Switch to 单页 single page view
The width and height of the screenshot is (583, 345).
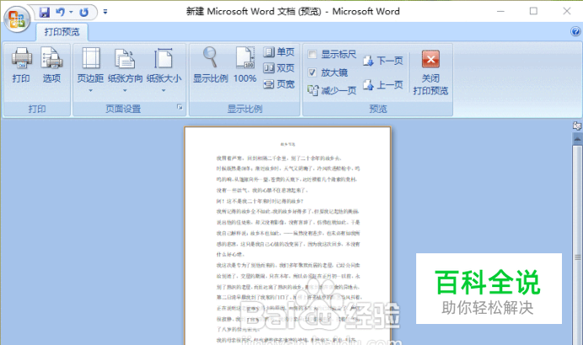coord(279,52)
